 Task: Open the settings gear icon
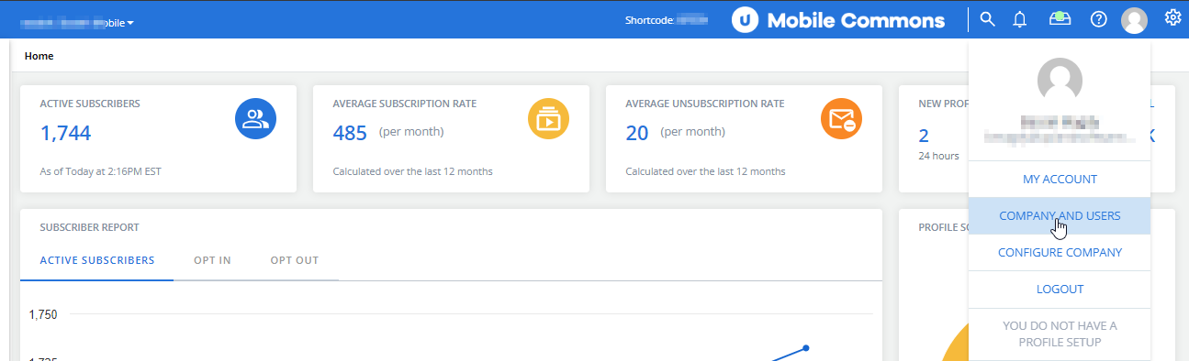[1172, 18]
